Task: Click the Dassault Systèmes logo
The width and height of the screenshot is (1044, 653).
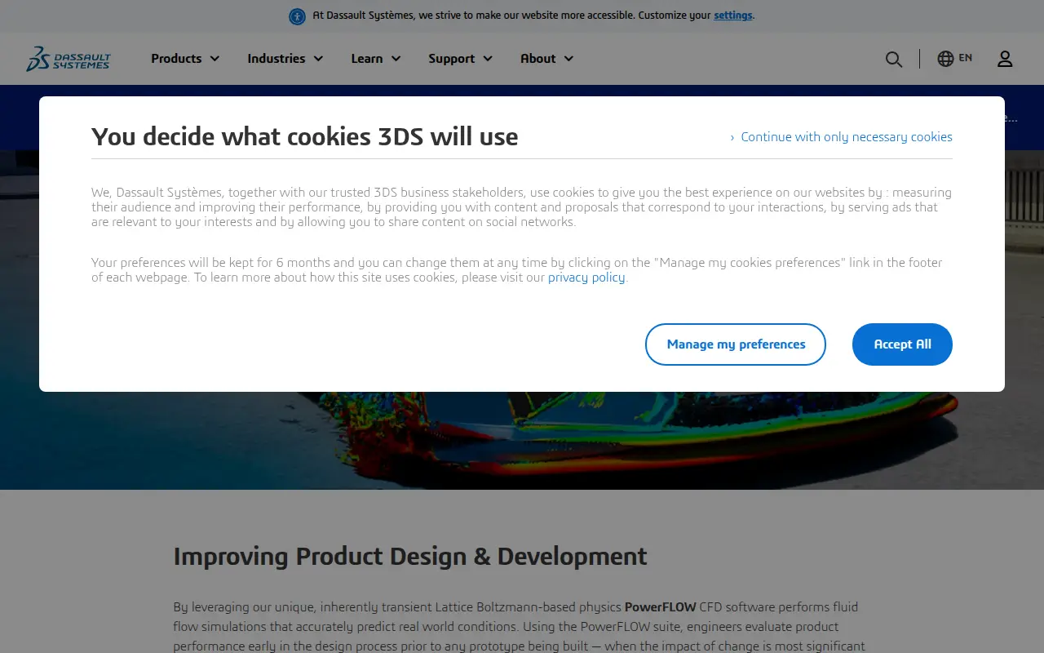Action: [x=69, y=59]
